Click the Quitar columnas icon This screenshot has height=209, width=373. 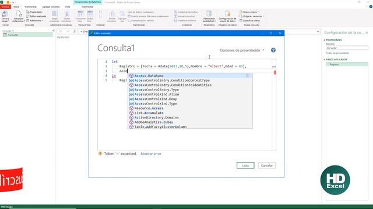[66, 14]
